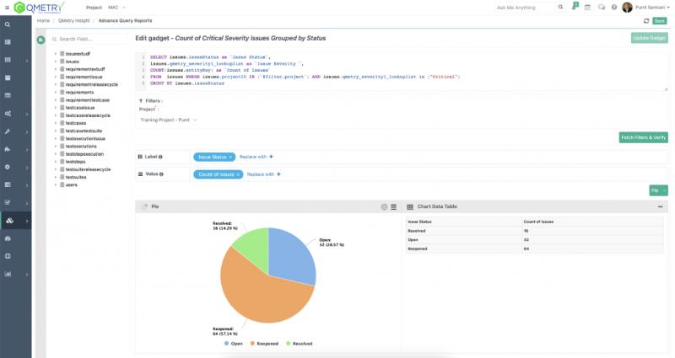Go to QMetry Insight breadcrumb
The height and width of the screenshot is (358, 675).
click(x=74, y=20)
